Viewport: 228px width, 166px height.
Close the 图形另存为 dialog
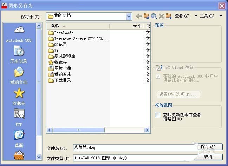point(222,6)
